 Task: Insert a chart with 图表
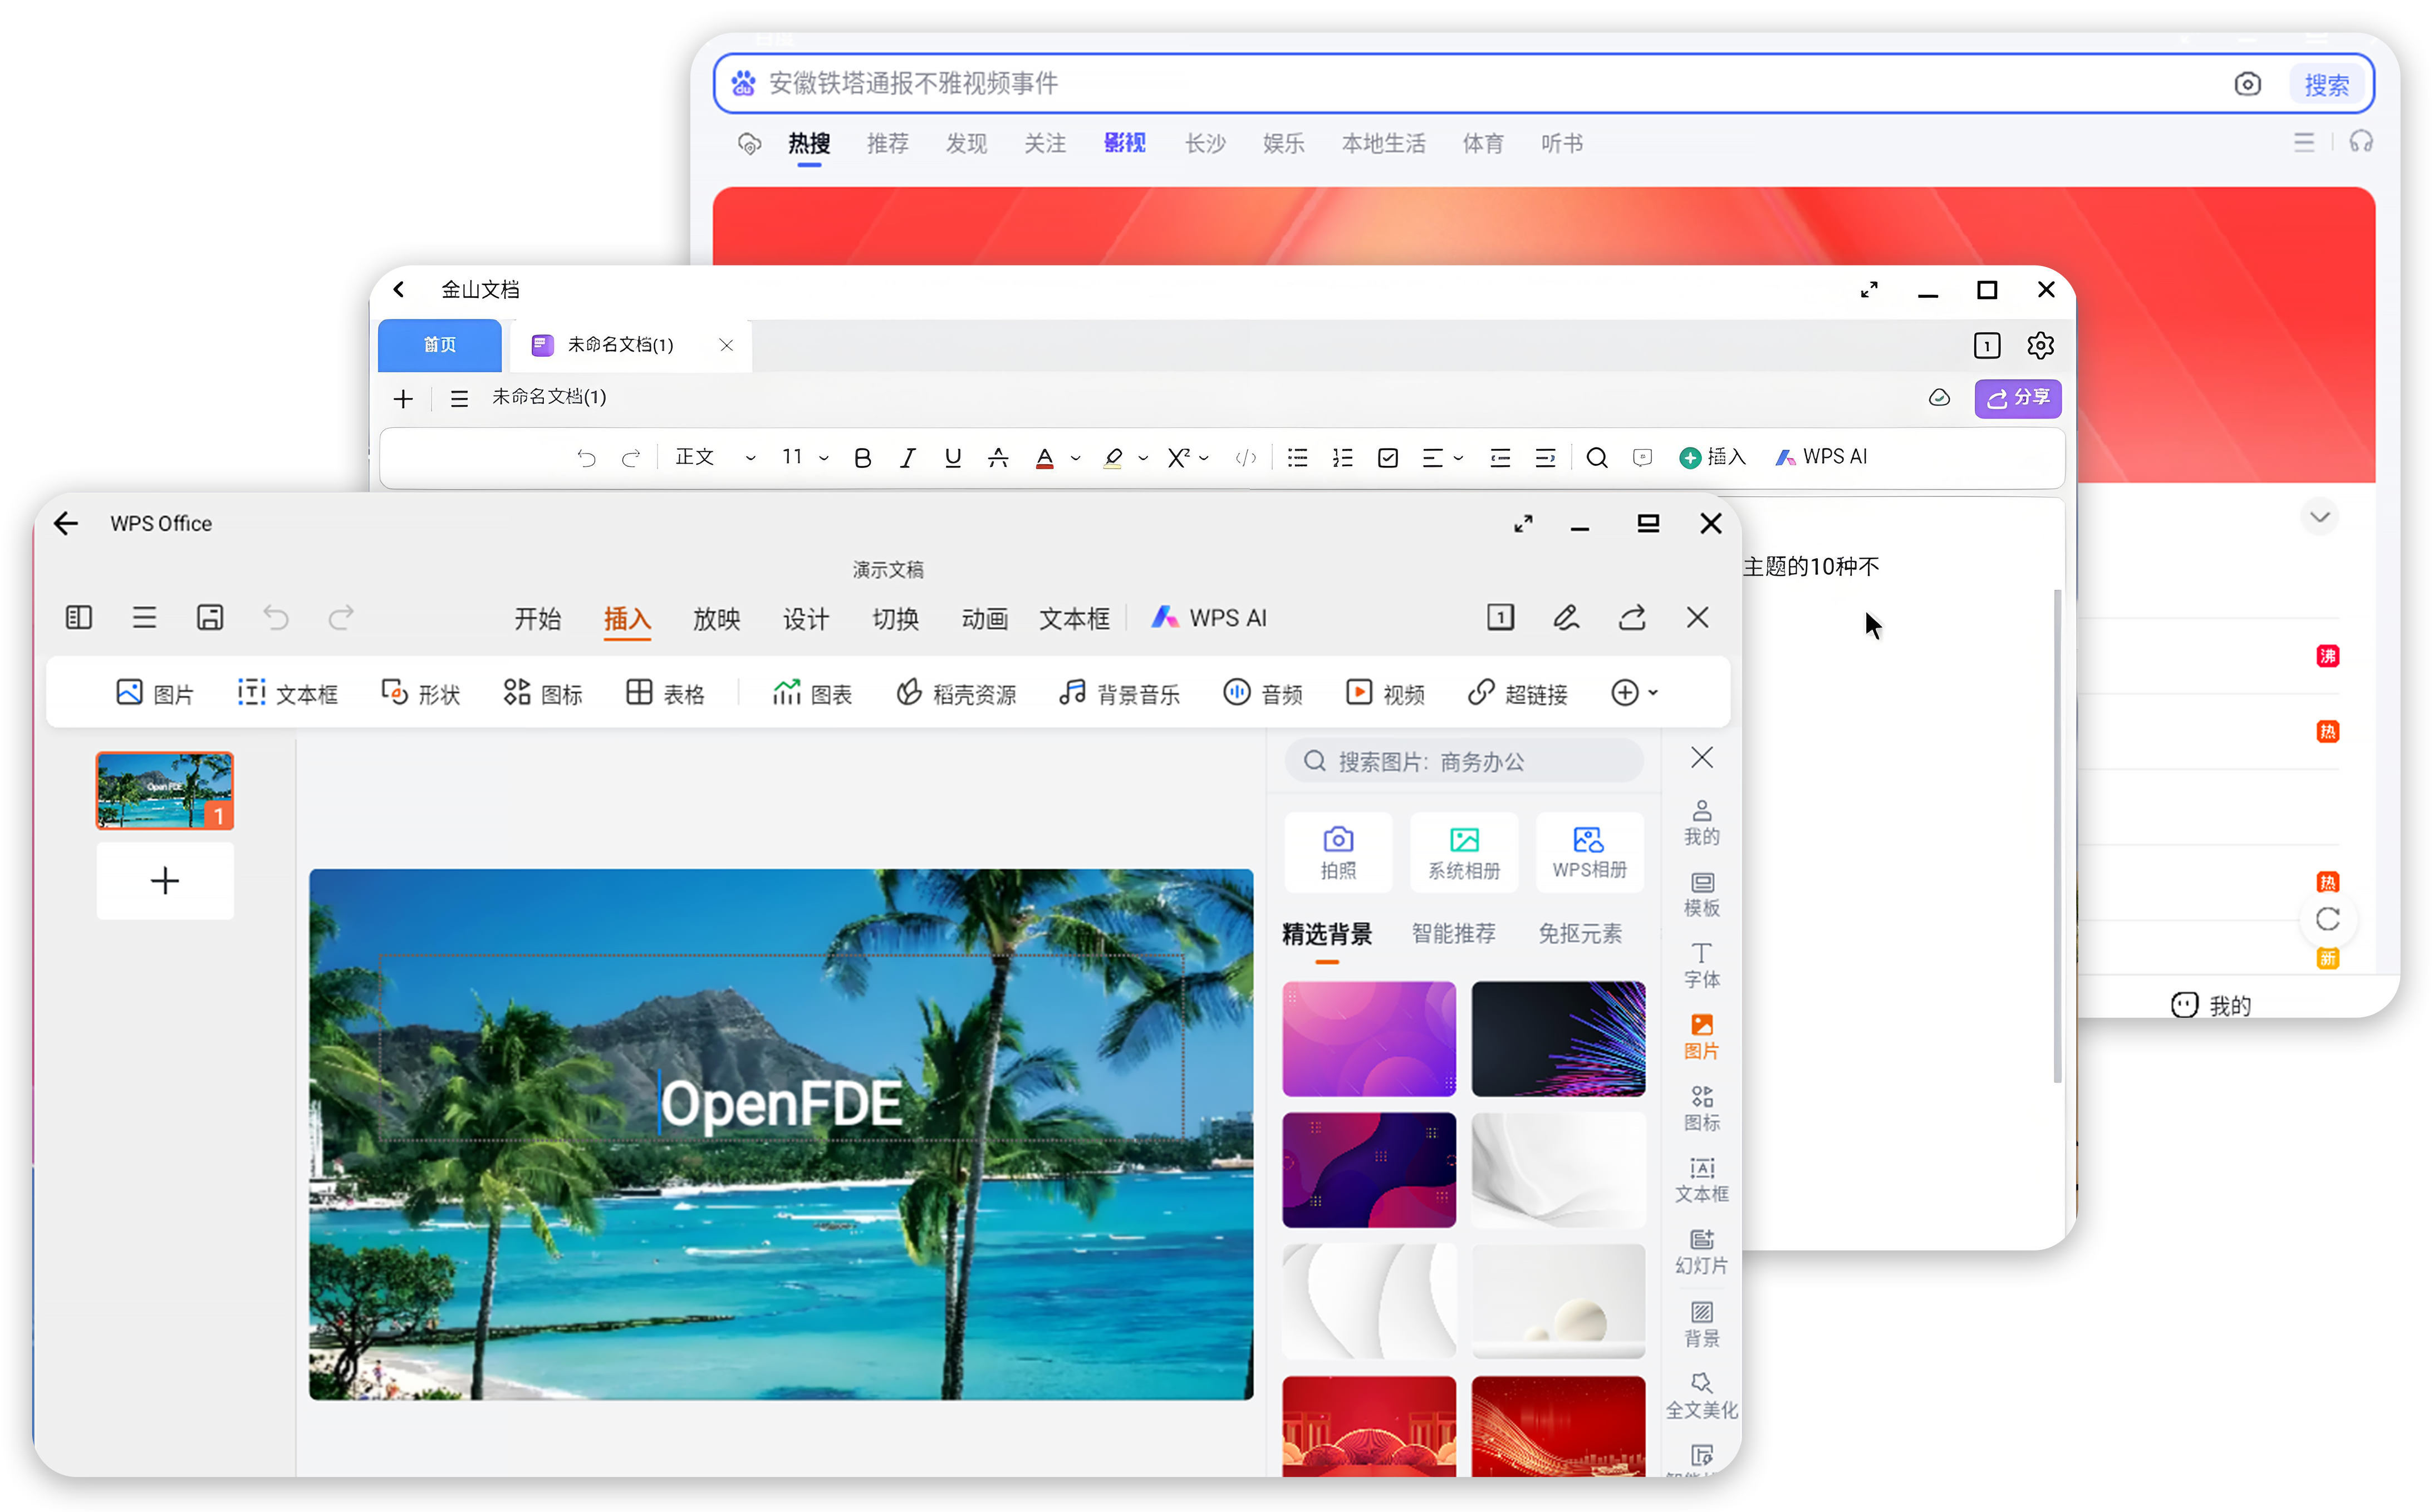[812, 693]
